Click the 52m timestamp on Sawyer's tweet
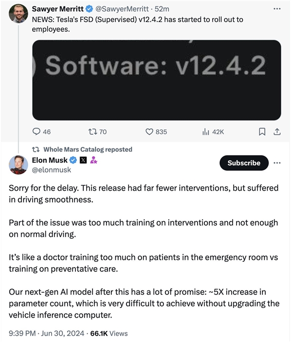 (162, 9)
